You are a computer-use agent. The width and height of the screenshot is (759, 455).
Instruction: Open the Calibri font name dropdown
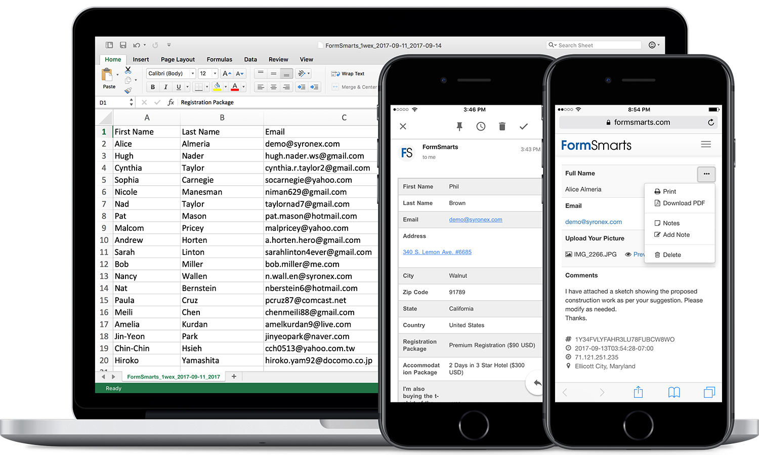(x=193, y=73)
